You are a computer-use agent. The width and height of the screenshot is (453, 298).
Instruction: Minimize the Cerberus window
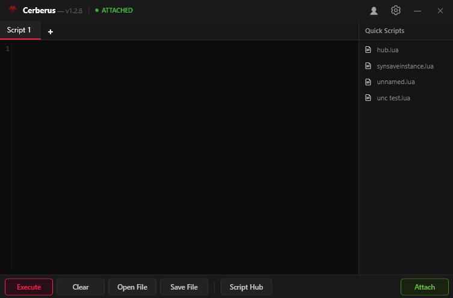coord(417,11)
